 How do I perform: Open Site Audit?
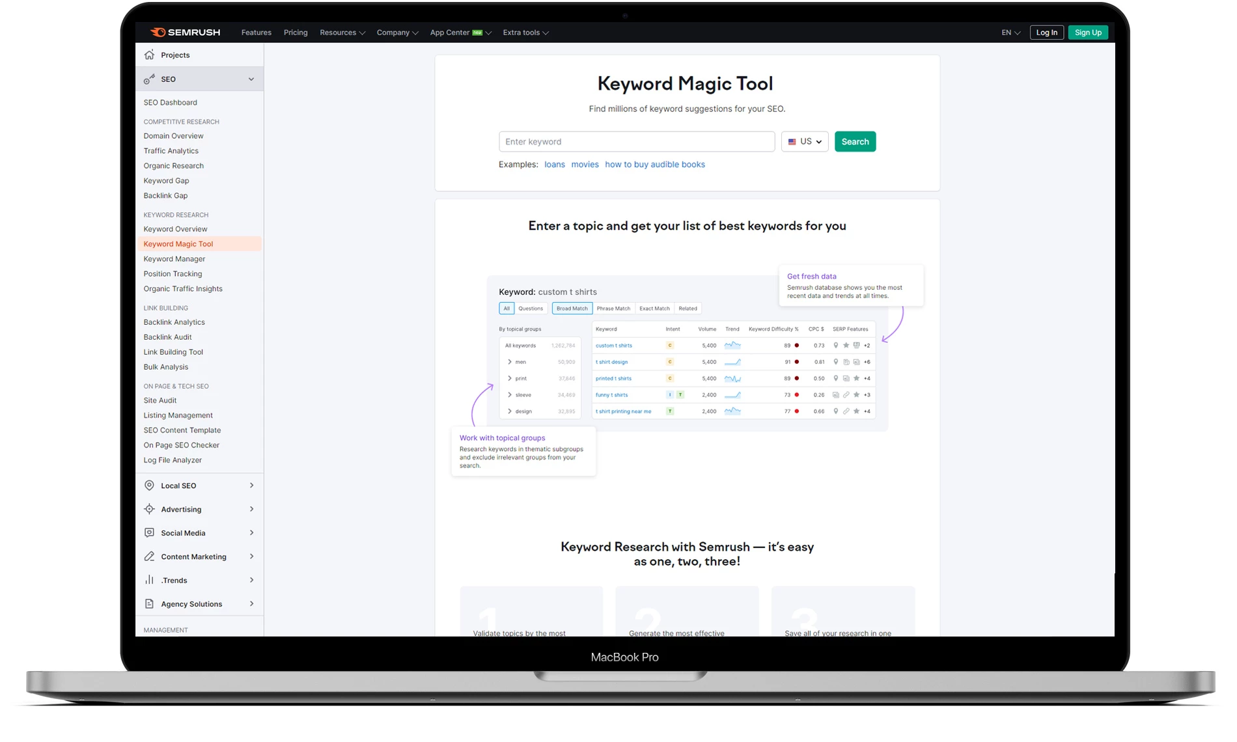click(x=160, y=400)
